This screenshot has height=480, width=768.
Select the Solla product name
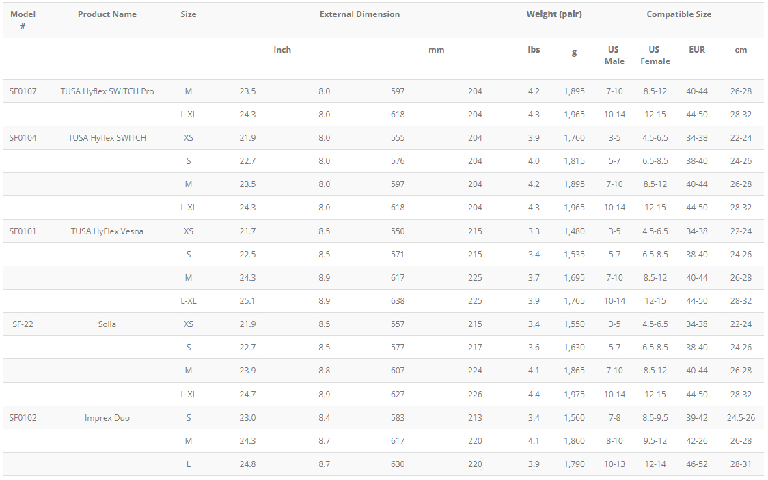tap(107, 324)
